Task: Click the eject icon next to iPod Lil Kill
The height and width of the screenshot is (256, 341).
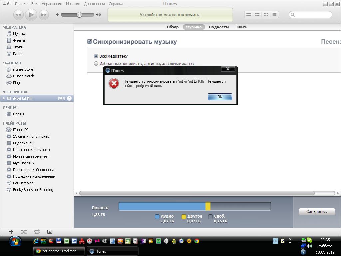Action: click(x=69, y=98)
